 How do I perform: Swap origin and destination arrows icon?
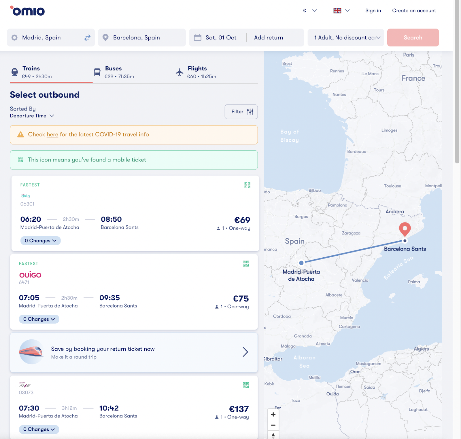[x=87, y=38]
